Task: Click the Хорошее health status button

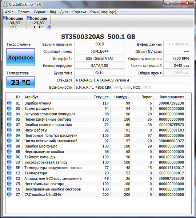Action: pyautogui.click(x=21, y=57)
